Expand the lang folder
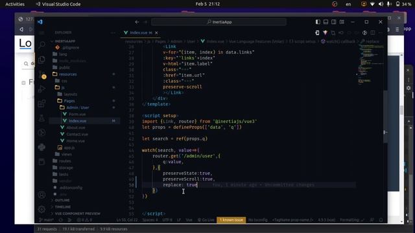This screenshot has width=415, height=233. tap(63, 54)
